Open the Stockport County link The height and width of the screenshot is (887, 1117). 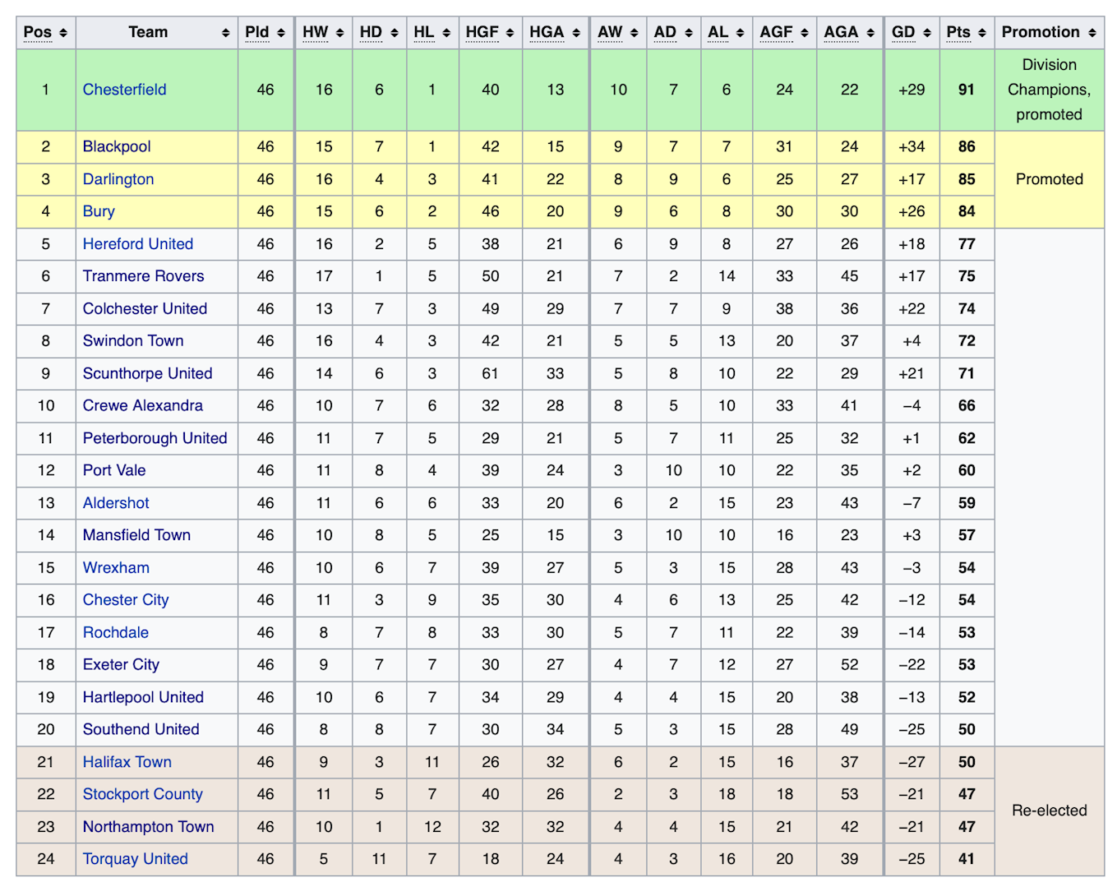(x=142, y=794)
